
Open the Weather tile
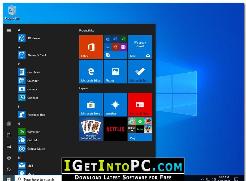pos(115,105)
